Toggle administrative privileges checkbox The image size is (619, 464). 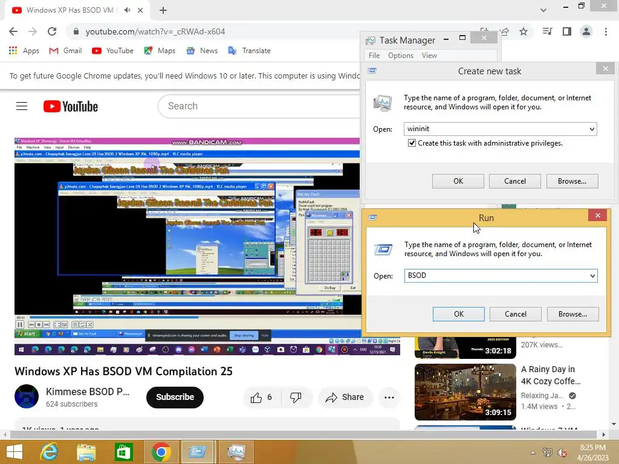click(x=412, y=143)
